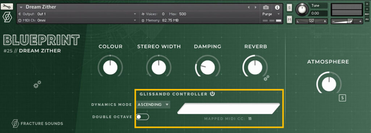The width and height of the screenshot is (371, 133).
Task: Click the Max voices value 500
Action: coord(183,14)
